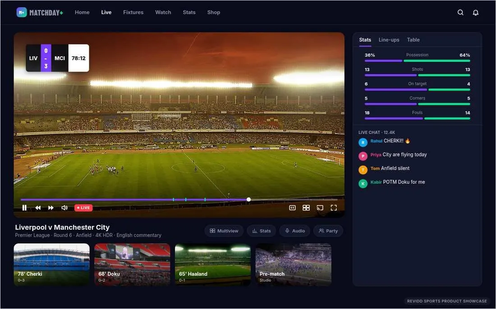Mute the player volume icon
This screenshot has width=496, height=309.
[x=64, y=208]
